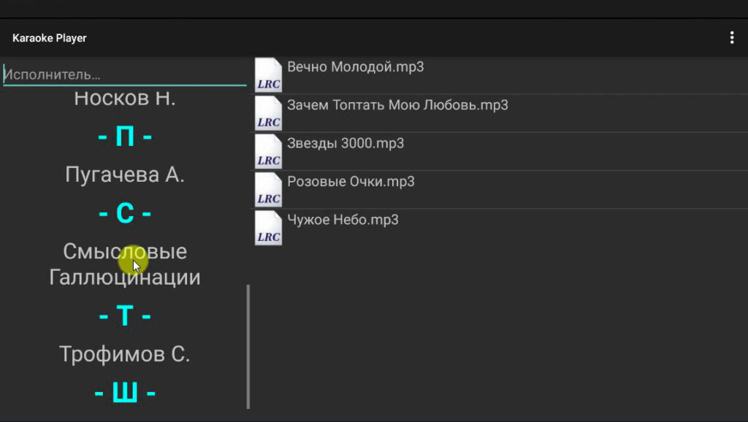Click the artist list scrollbar
748x422 pixels.
pyautogui.click(x=248, y=347)
